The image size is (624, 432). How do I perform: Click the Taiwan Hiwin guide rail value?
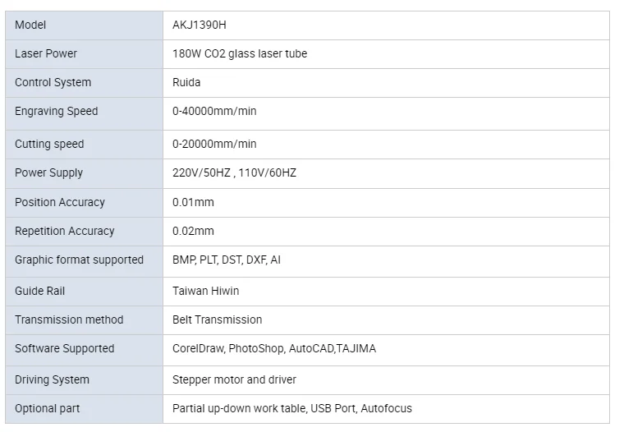pos(206,291)
